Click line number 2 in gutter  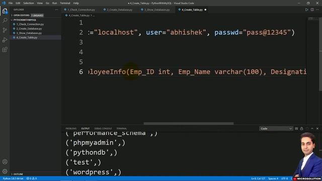[81, 32]
